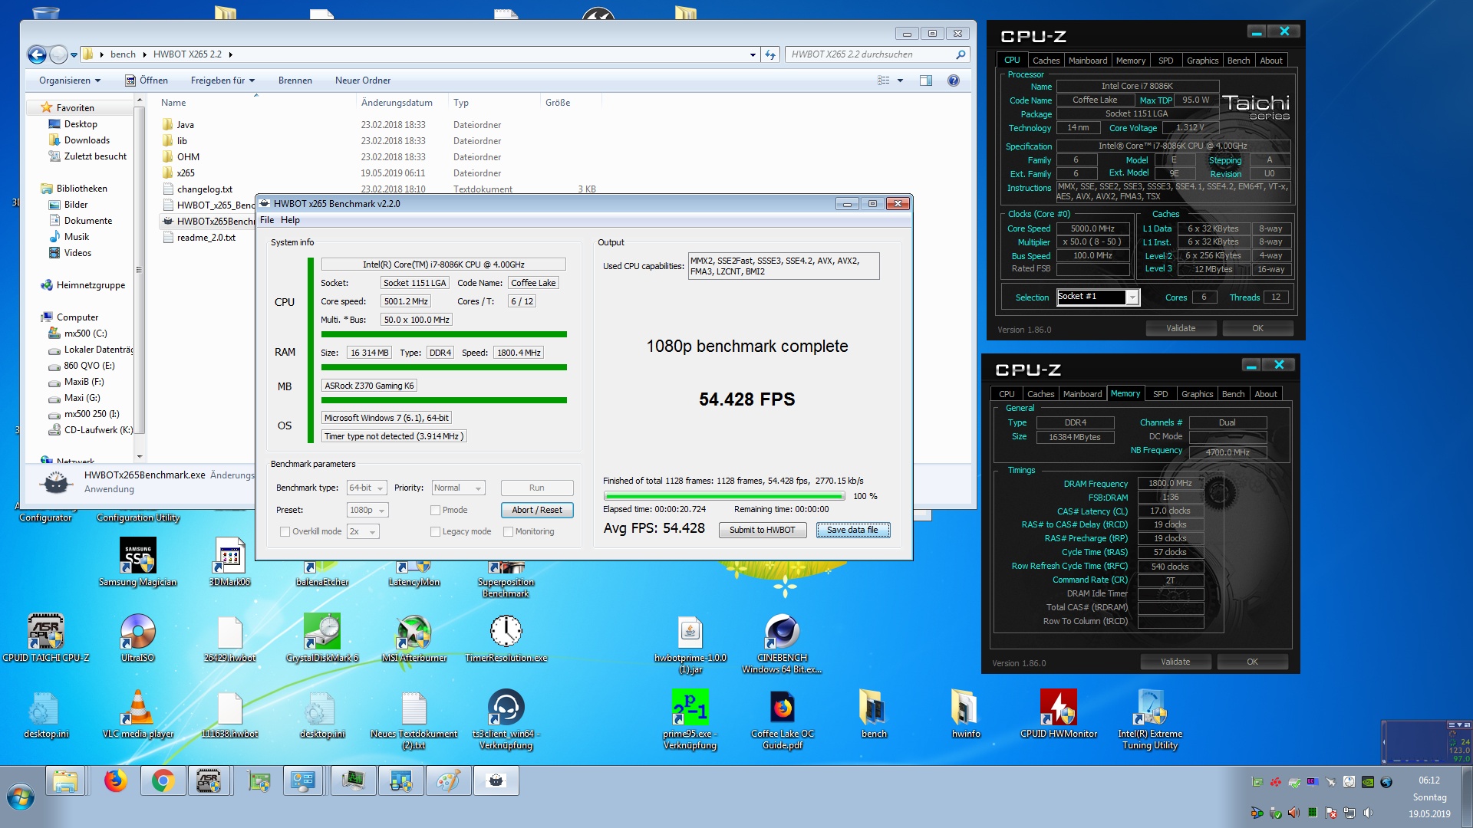Open Samsung Magician desktop shortcut
This screenshot has height=828, width=1473.
click(x=138, y=563)
